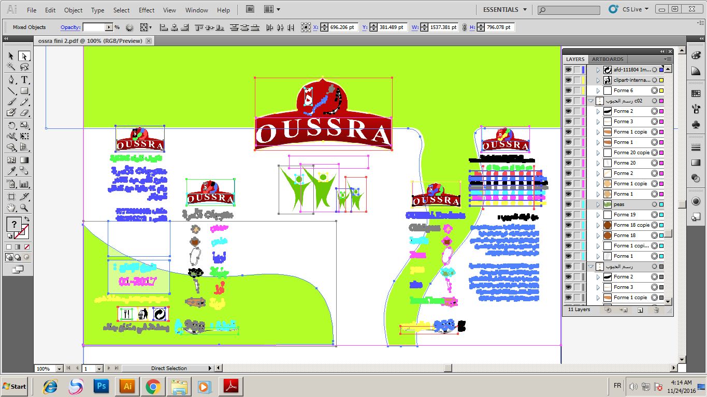Screen dimensions: 707x397
Task: Open Adobe Bridge from the application bar
Action: [250, 9]
